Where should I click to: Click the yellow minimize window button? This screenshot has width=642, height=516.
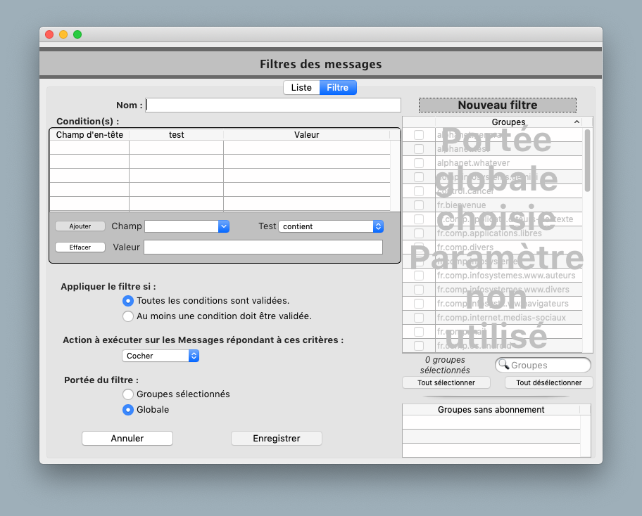[x=63, y=34]
